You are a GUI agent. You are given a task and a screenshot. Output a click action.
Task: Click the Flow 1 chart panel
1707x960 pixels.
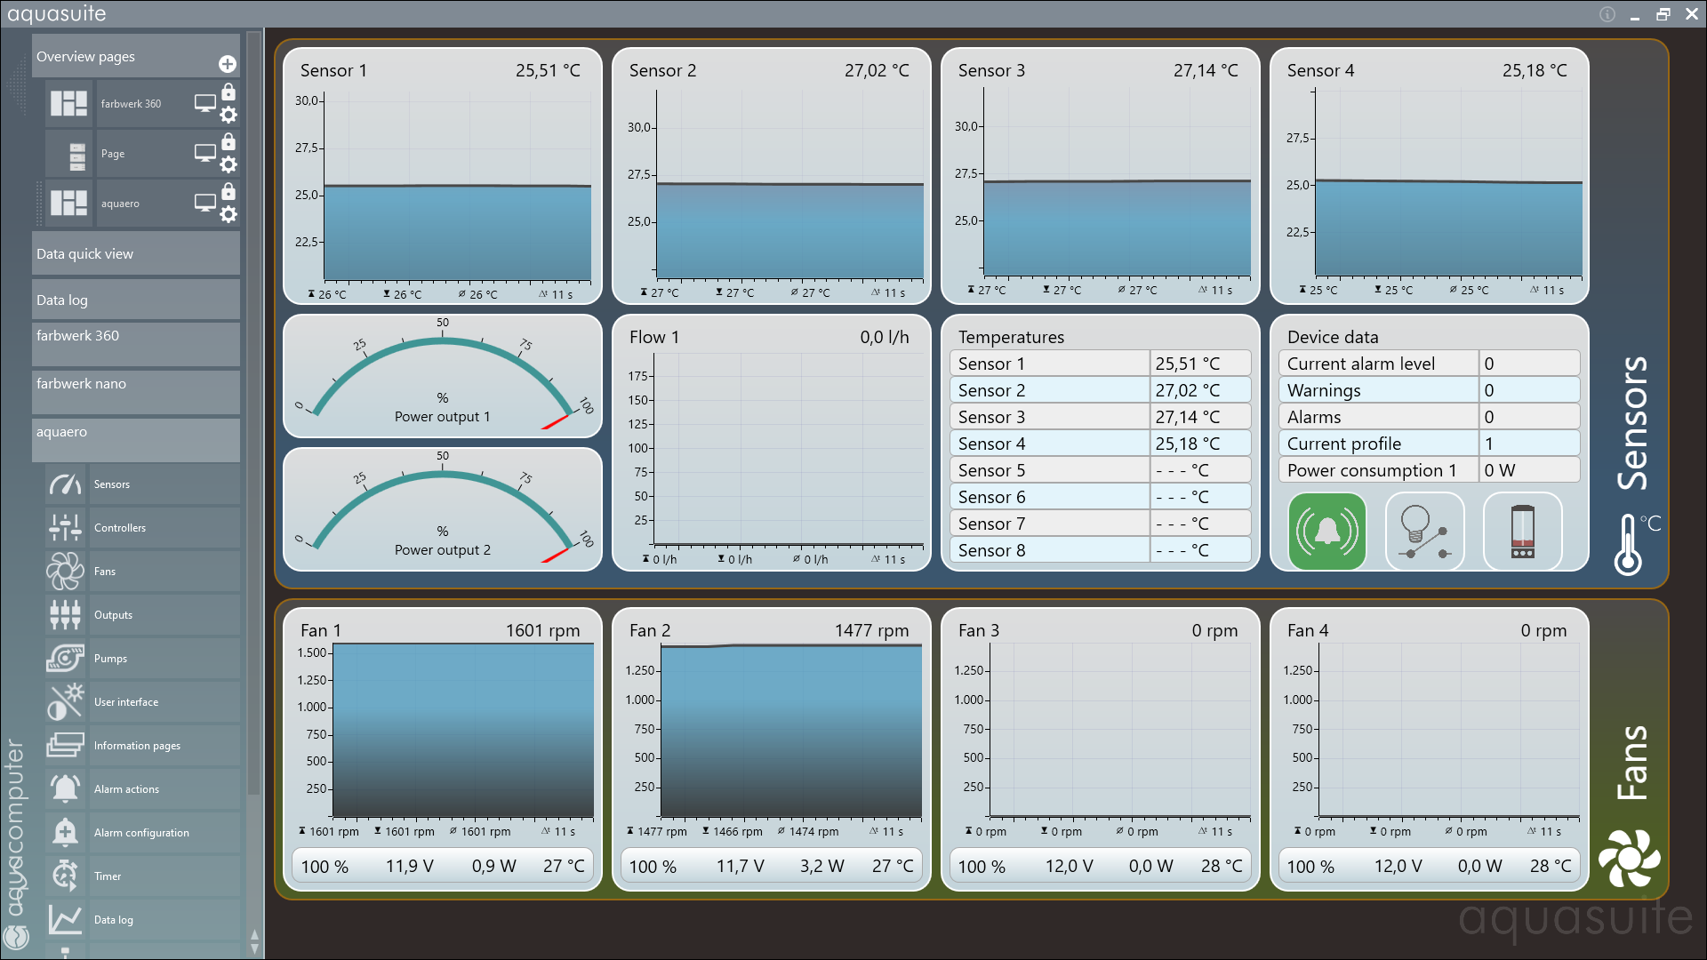[x=772, y=443]
